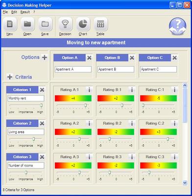This screenshot has width=192, height=196.
Task: Delete Criterion 1 with its X icon
Action: pos(42,90)
